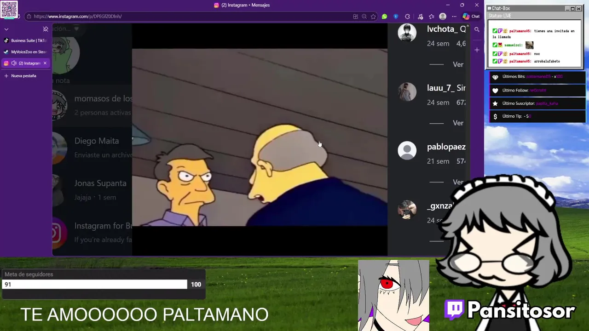Screen dimensions: 589x331
Task: Click the Chat-Box window title bar
Action: (x=535, y=8)
